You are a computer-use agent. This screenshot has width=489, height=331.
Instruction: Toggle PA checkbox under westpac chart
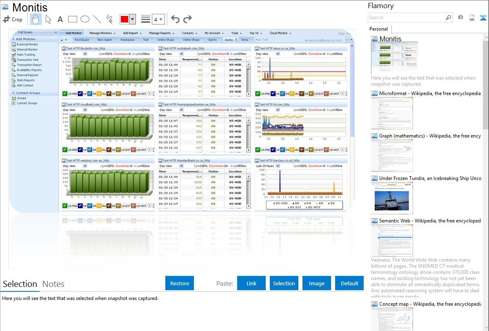pyautogui.click(x=89, y=206)
